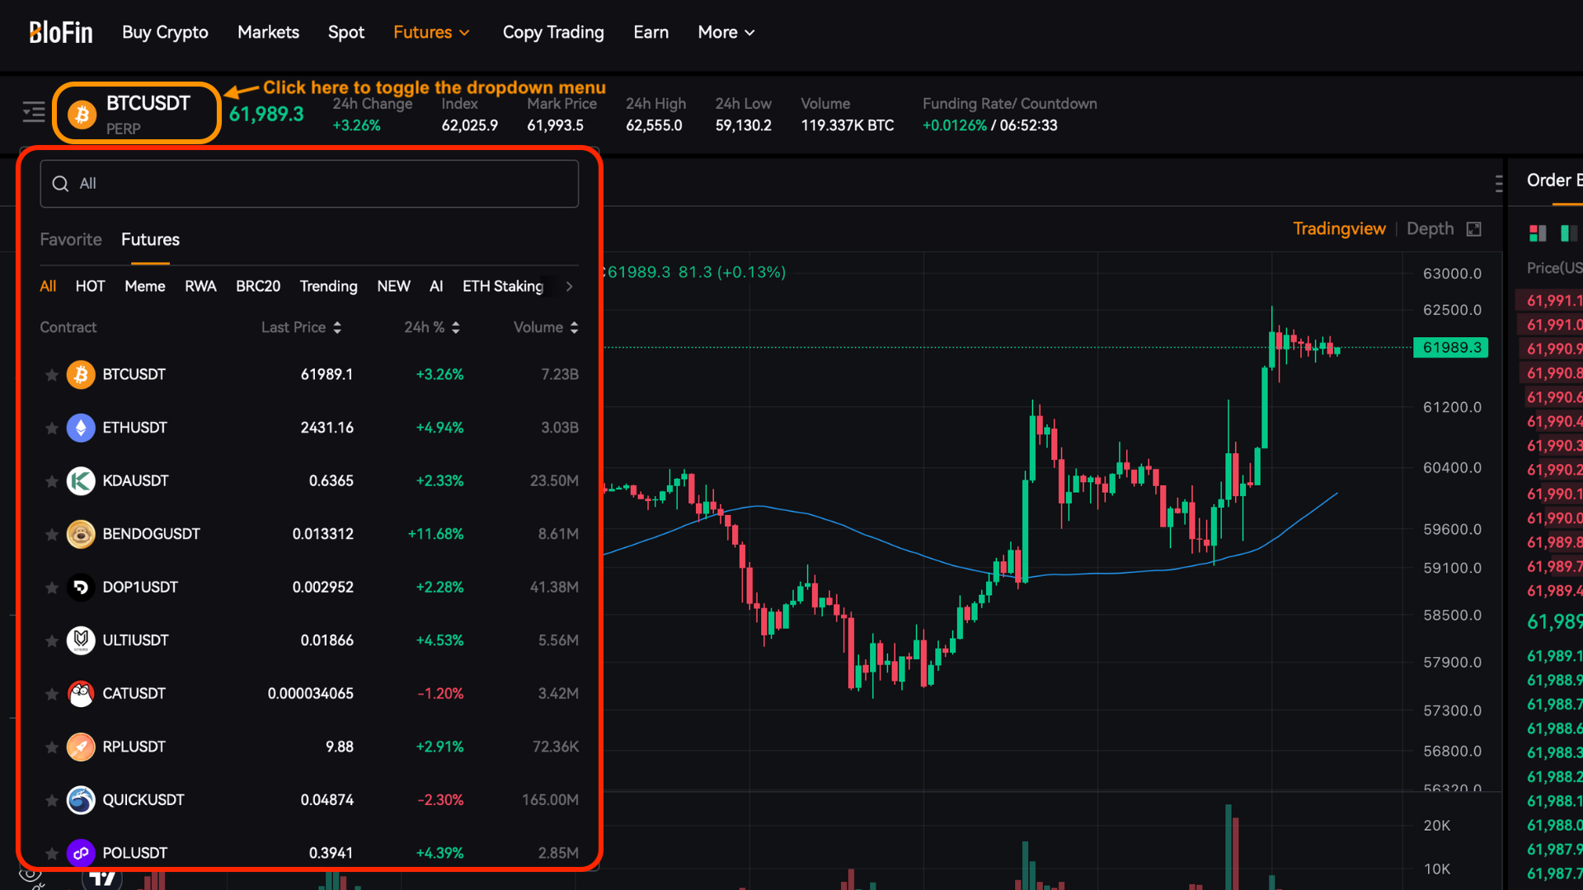The width and height of the screenshot is (1583, 890).
Task: Open Copy Trading page
Action: (x=553, y=32)
